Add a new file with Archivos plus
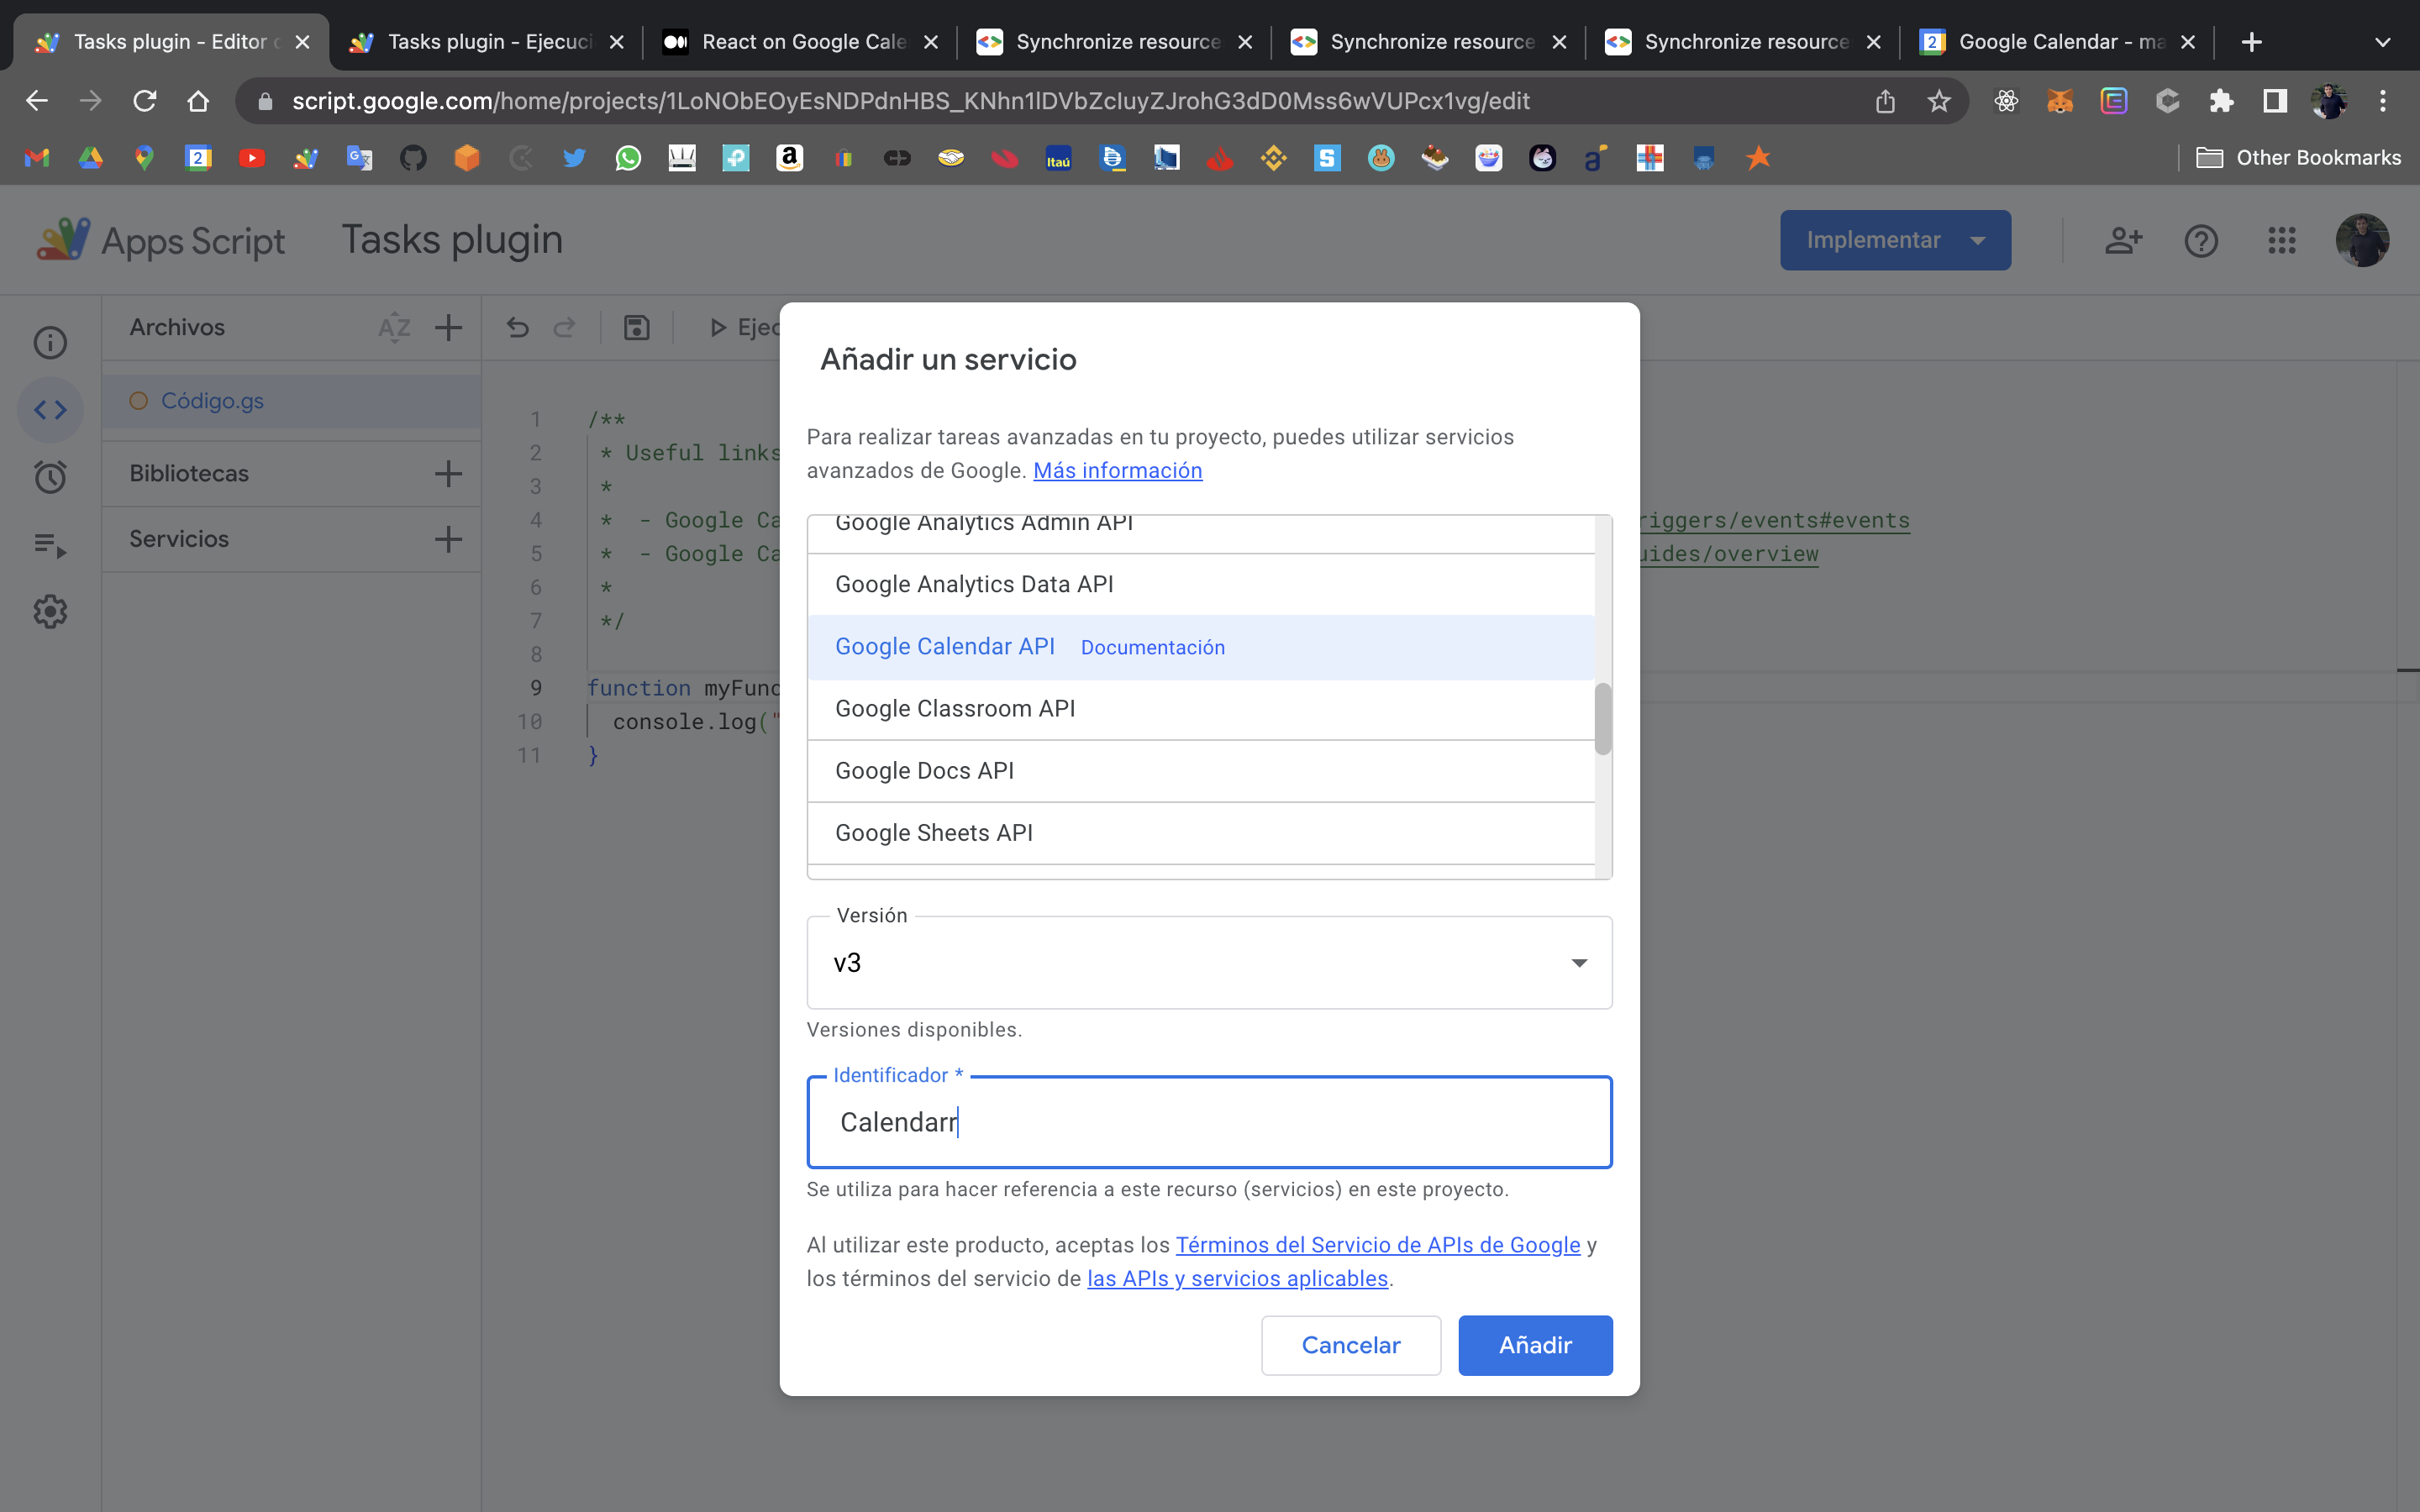 click(x=449, y=328)
